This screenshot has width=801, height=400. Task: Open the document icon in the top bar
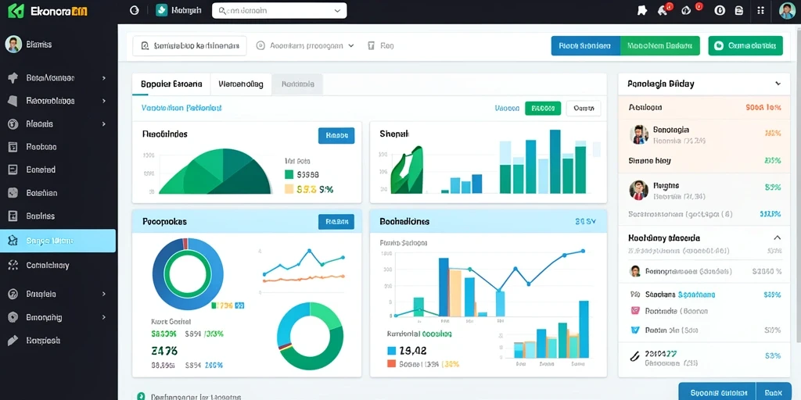pos(738,10)
